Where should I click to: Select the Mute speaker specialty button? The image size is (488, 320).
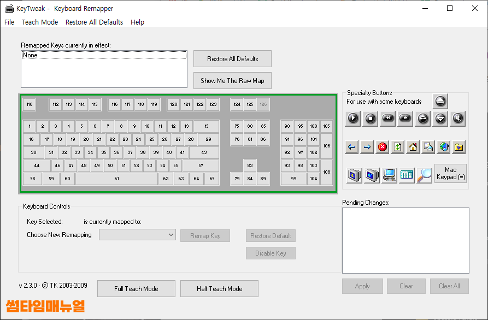[458, 118]
